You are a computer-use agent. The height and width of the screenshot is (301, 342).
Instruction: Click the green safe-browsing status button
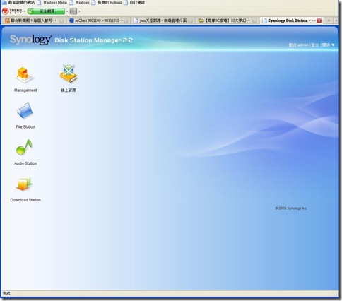pyautogui.click(x=46, y=11)
